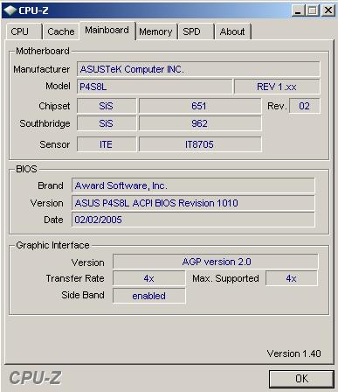Click the Side Band enabled field

pyautogui.click(x=149, y=296)
